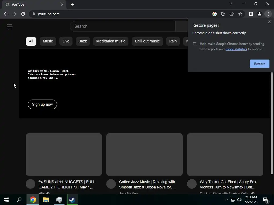This screenshot has width=274, height=205.
Task: Reload the YouTube page
Action: point(23,14)
